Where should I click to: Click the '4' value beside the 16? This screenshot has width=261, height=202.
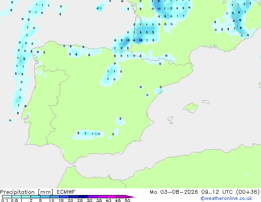coord(134,40)
